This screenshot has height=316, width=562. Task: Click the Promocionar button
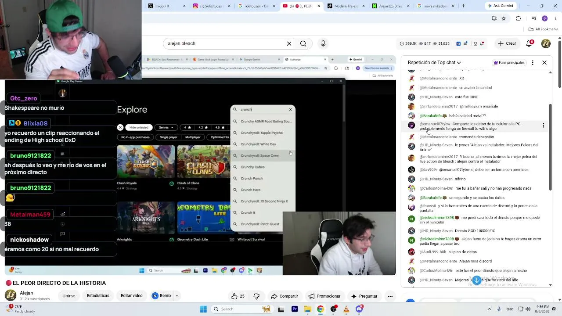(x=324, y=296)
